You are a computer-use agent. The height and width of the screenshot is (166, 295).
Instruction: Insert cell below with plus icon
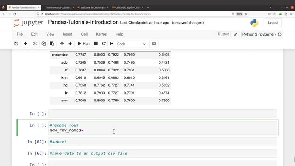(x=26, y=44)
